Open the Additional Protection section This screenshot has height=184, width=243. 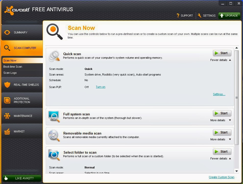point(22,100)
